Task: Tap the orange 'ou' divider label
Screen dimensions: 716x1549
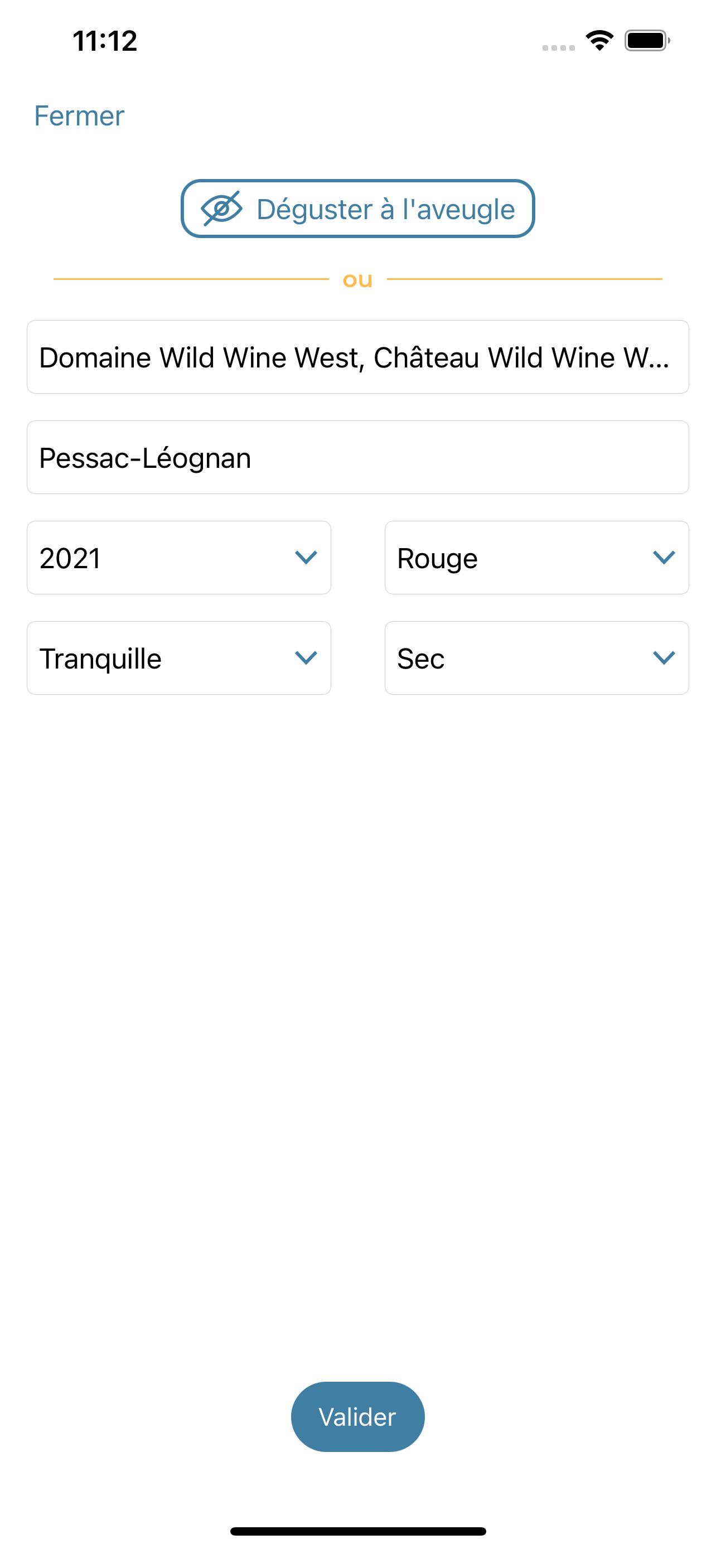Action: point(357,279)
